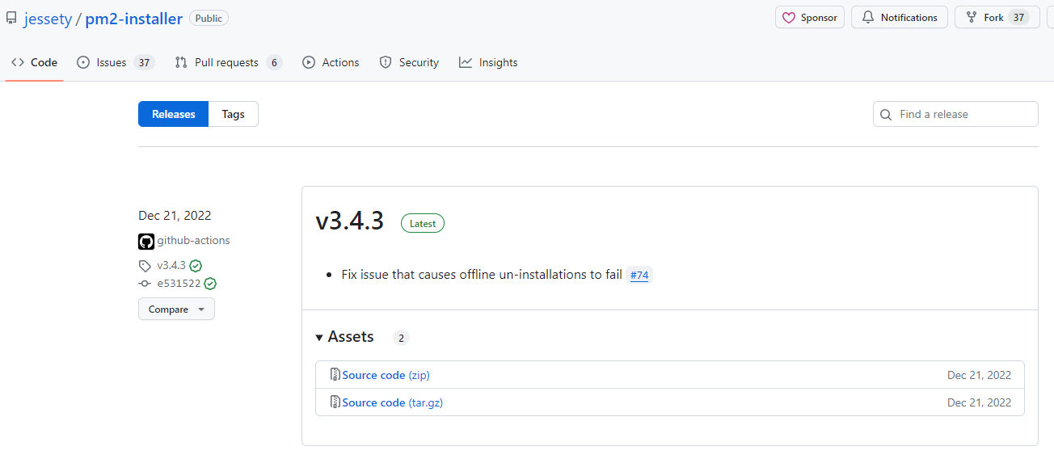Click the Actions play icon
1054x459 pixels.
[309, 62]
